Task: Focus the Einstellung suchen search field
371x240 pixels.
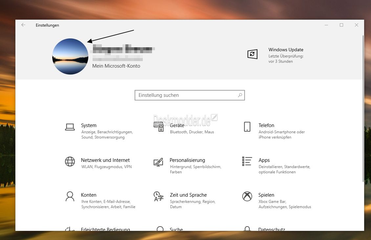Action: click(x=189, y=95)
